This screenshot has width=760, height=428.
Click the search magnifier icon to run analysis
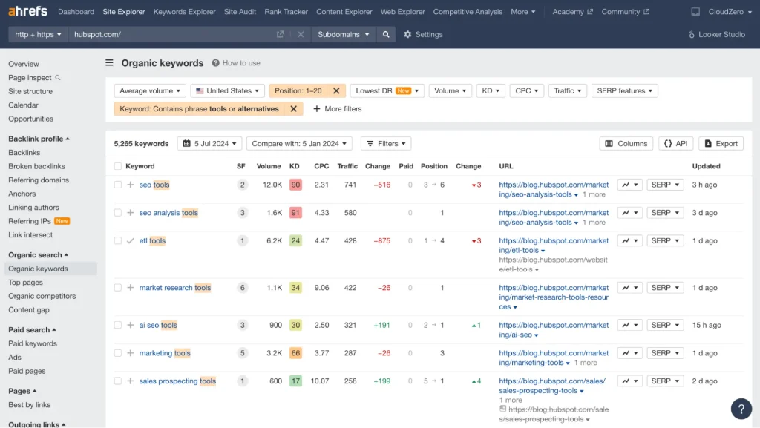pyautogui.click(x=387, y=34)
